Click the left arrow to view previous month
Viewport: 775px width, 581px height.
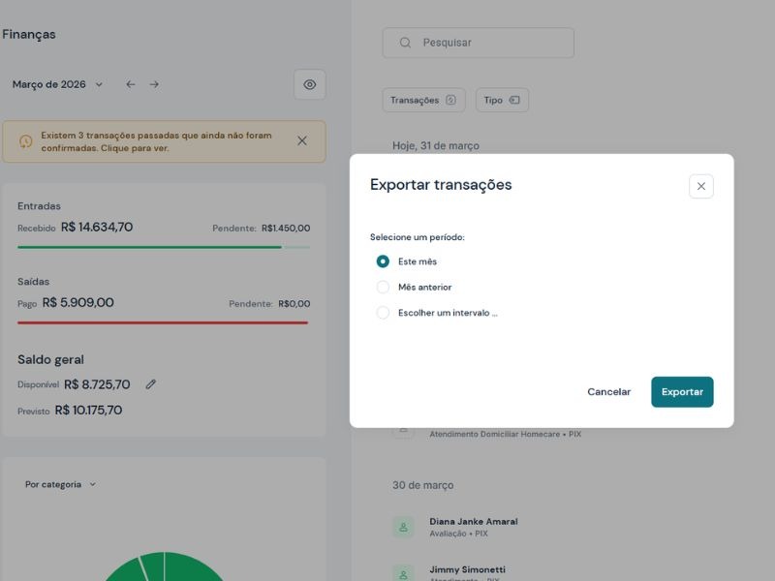pyautogui.click(x=130, y=84)
